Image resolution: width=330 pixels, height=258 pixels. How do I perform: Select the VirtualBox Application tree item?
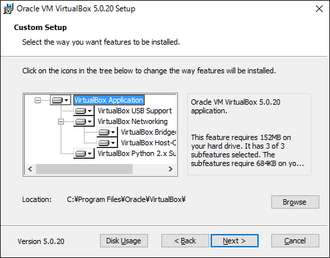[x=109, y=100]
